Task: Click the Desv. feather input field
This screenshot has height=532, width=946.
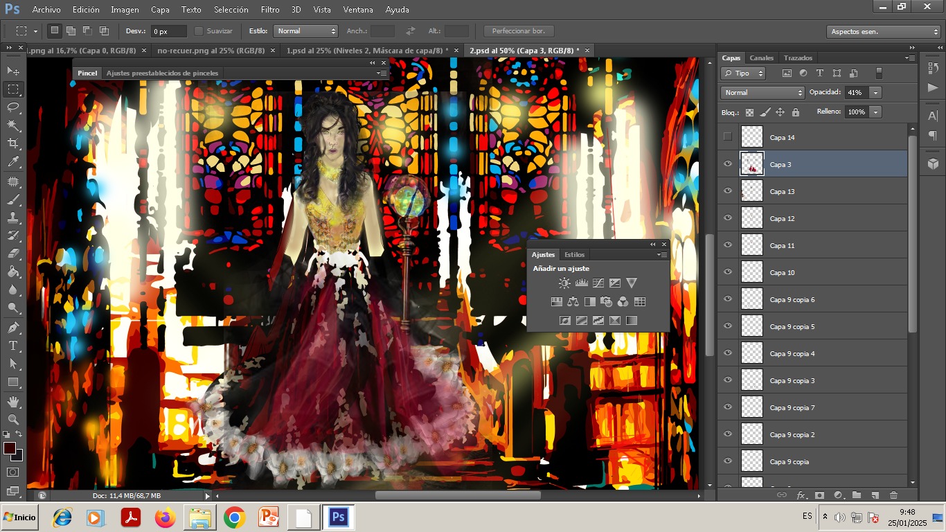Action: pos(169,31)
